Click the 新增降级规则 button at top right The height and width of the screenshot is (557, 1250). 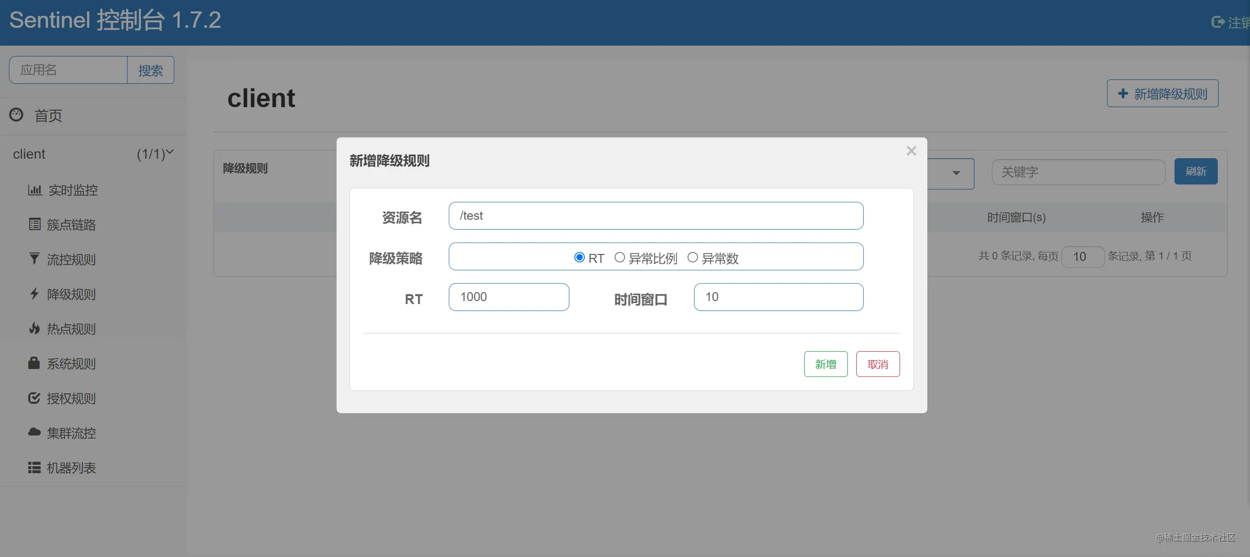coord(1163,93)
